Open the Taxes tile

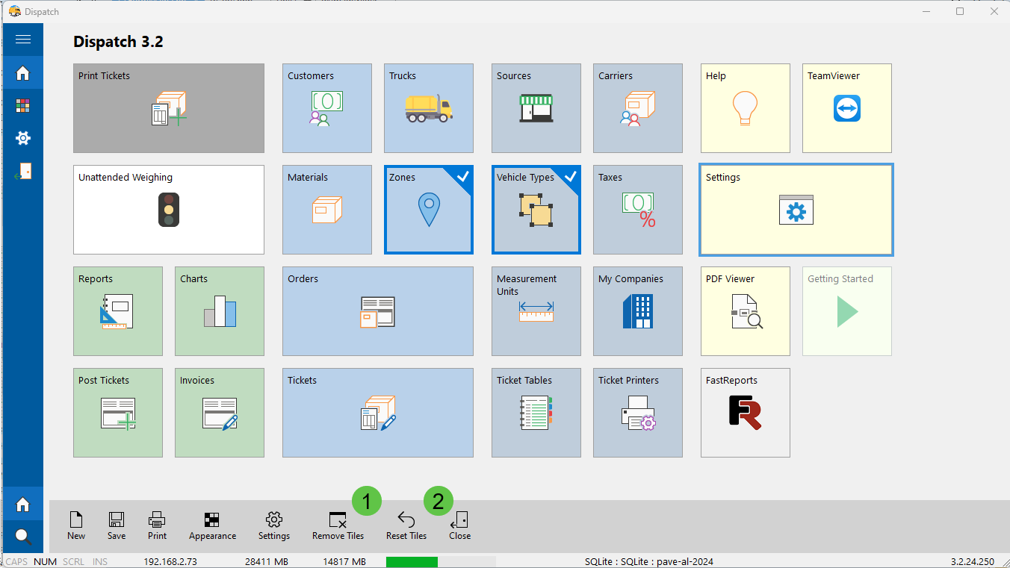pos(637,210)
